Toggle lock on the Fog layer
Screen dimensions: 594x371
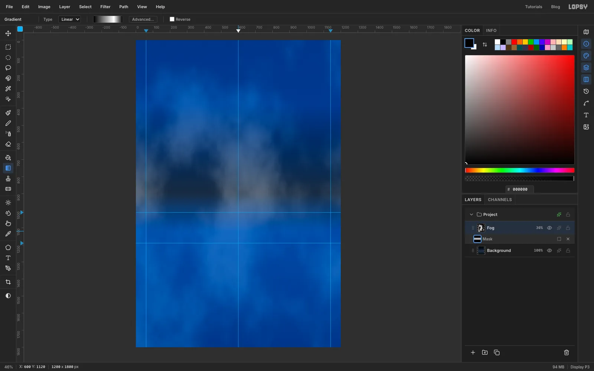pyautogui.click(x=568, y=228)
